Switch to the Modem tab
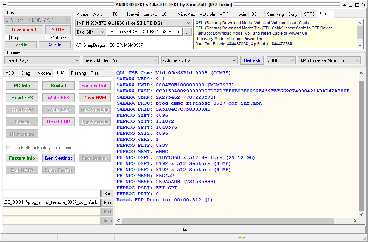The image size is (368, 242). (x=44, y=73)
